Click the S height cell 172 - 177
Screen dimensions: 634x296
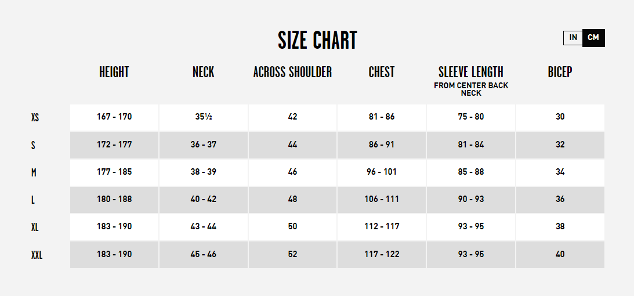pos(114,145)
